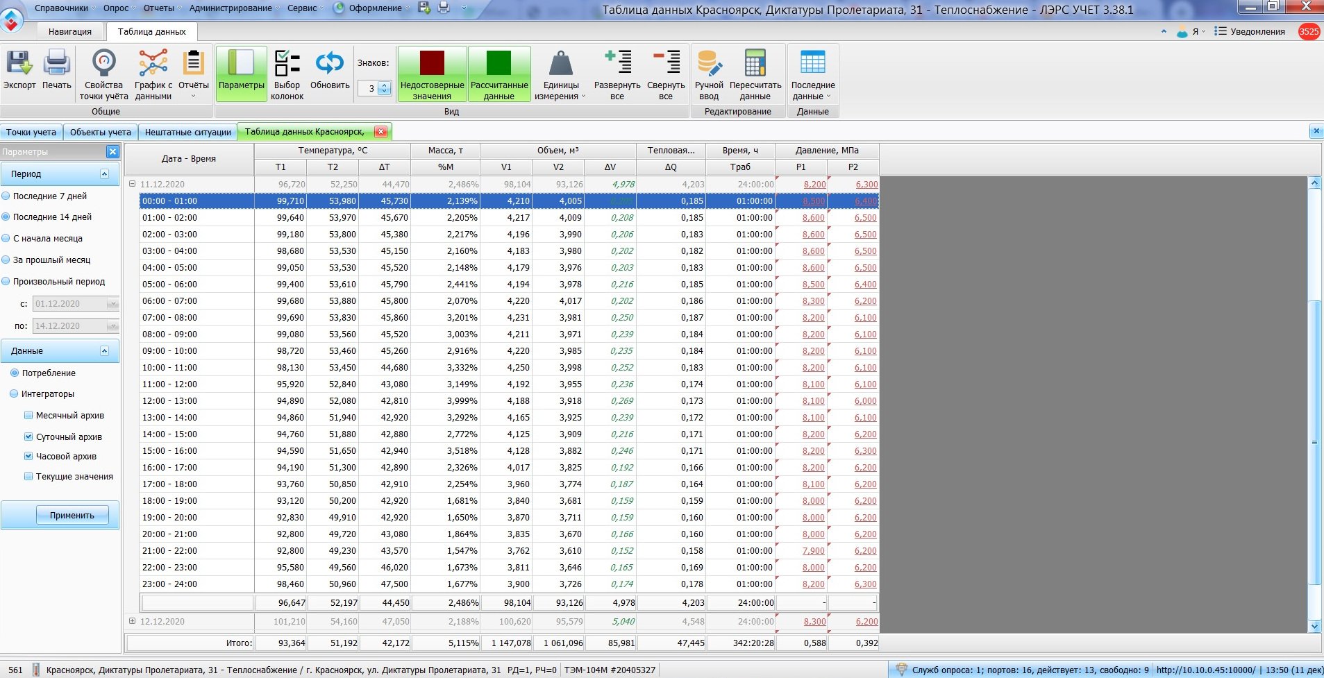This screenshot has width=1324, height=678.
Task: Open Свойства точки учёта gauge icon
Action: point(104,63)
